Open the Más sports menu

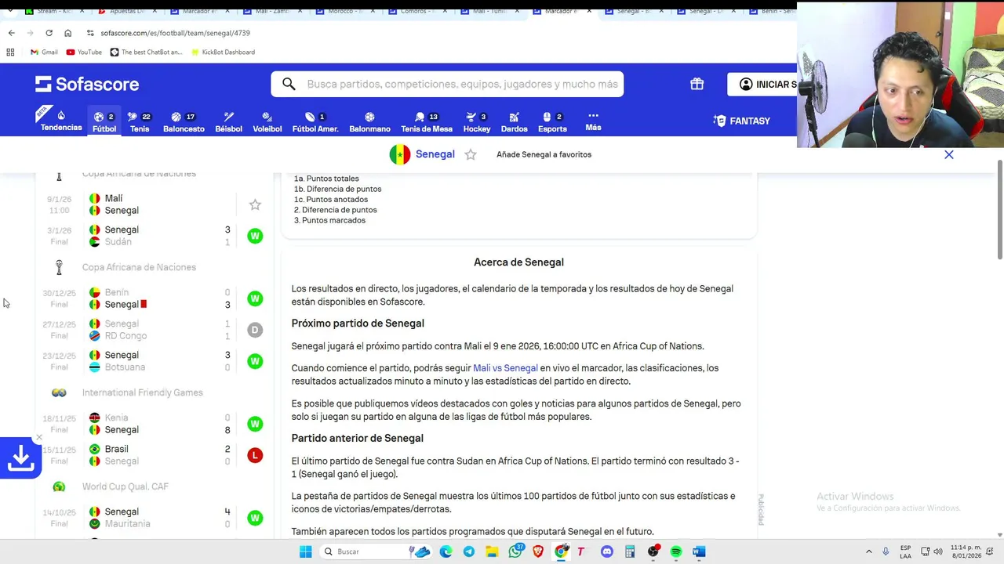pos(593,121)
